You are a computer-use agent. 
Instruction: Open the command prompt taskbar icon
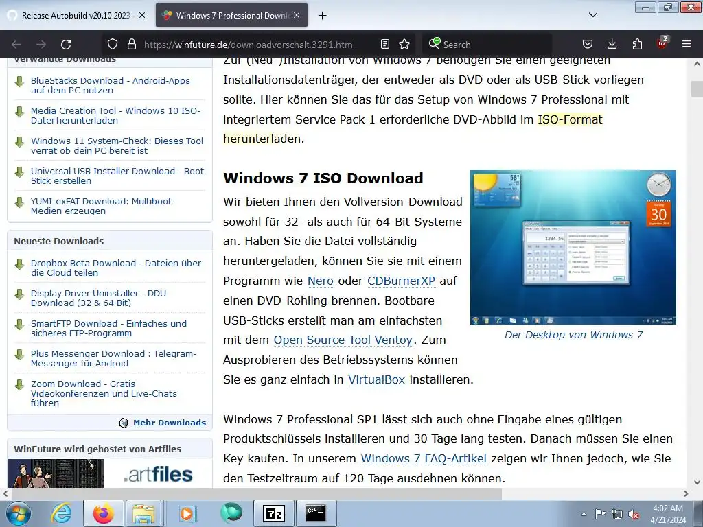coord(316,513)
